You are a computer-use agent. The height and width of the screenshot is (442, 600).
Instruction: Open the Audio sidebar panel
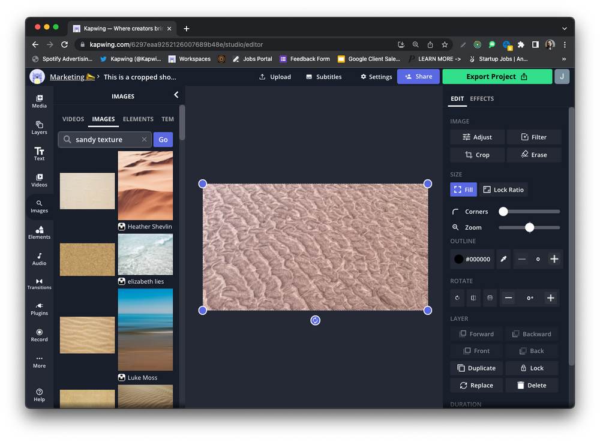(x=39, y=258)
